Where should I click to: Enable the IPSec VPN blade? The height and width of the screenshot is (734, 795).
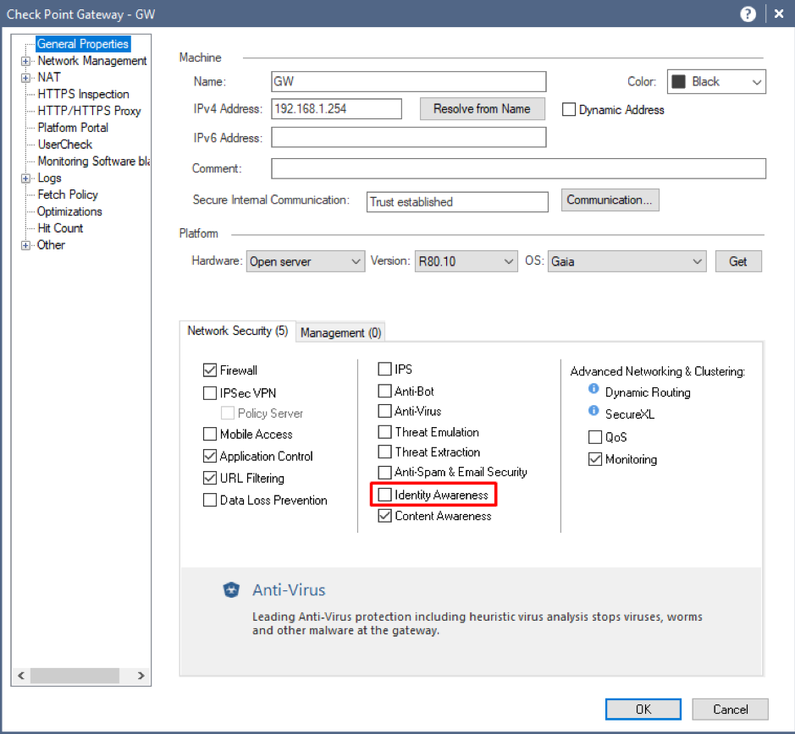coord(209,393)
